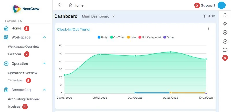Click the On-Time data point at 09/26/2026
231x112 pixels.
click(x=171, y=52)
